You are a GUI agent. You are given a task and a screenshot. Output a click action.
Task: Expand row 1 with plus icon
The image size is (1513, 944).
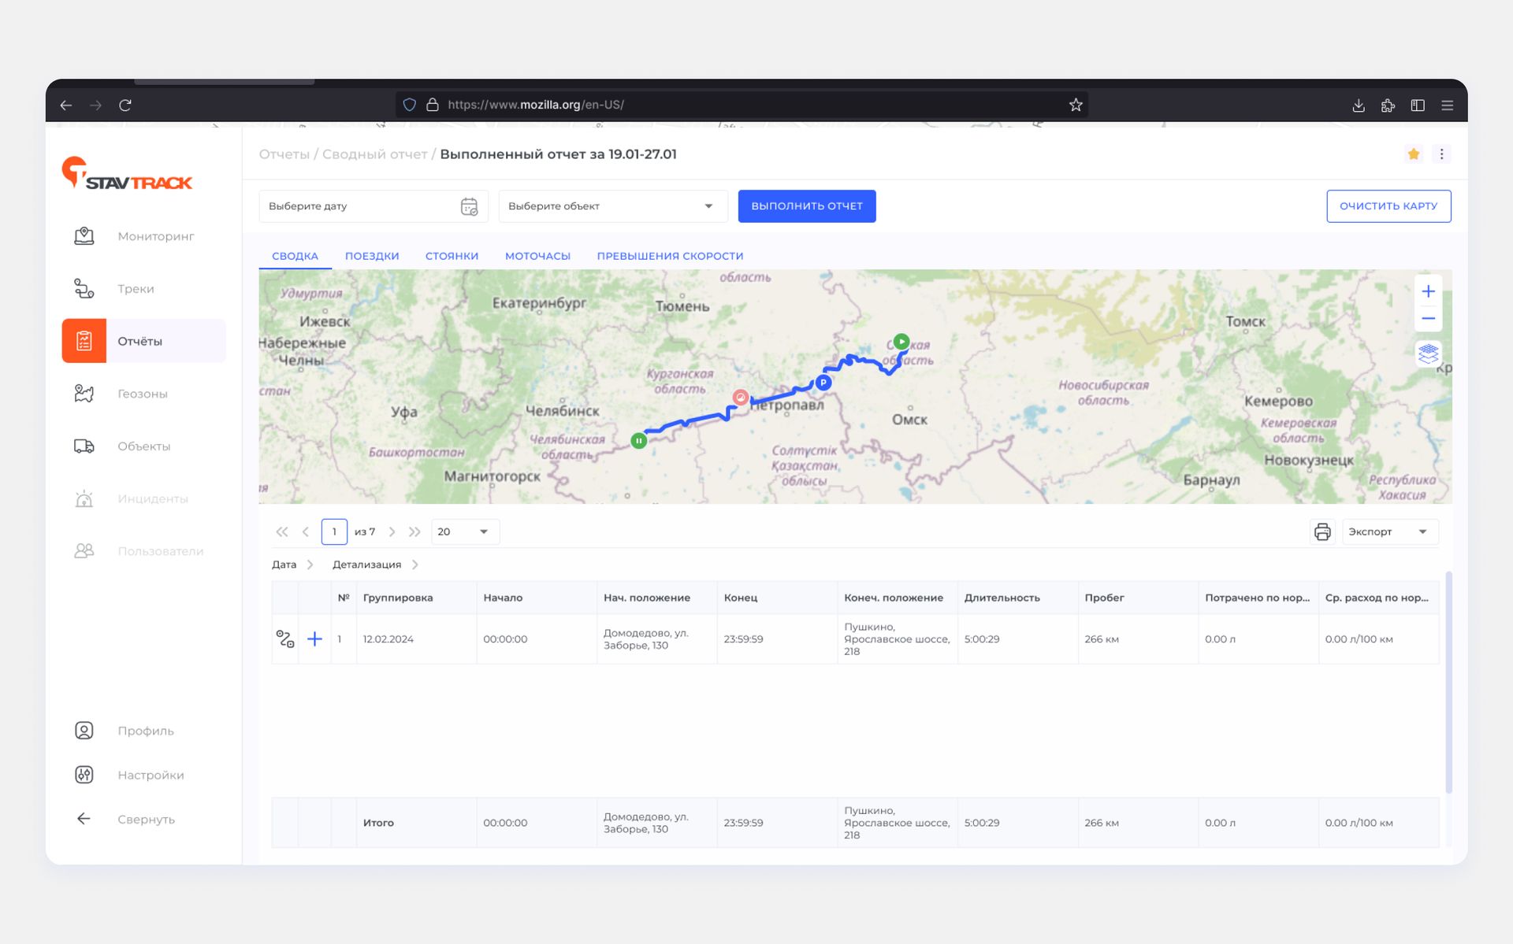[314, 639]
